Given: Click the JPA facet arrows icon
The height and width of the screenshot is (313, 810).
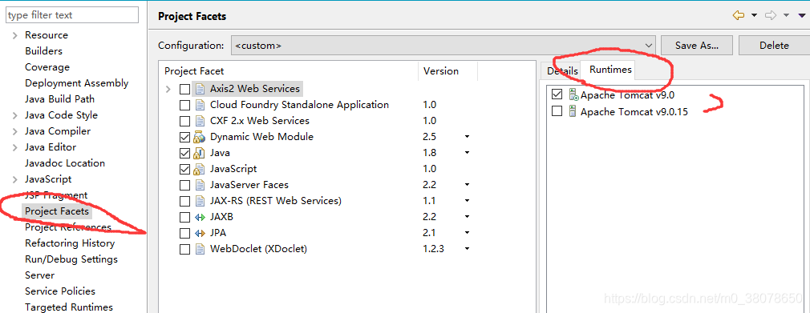Looking at the screenshot, I should 200,233.
